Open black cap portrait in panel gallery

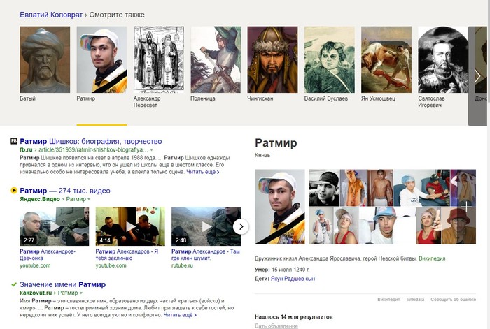324,188
